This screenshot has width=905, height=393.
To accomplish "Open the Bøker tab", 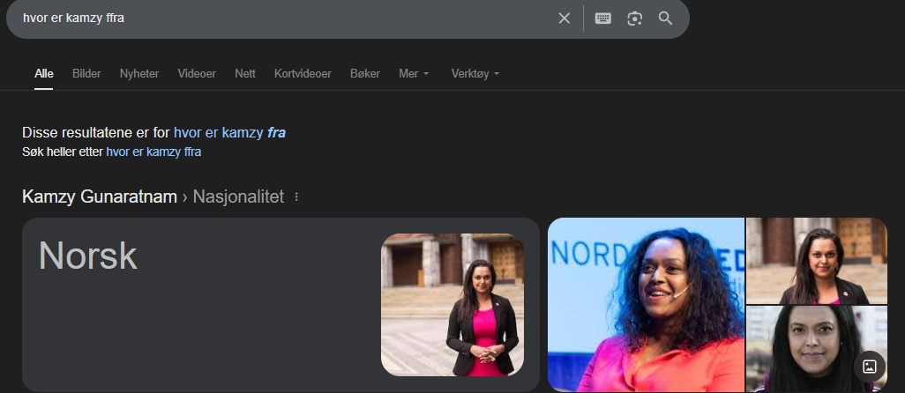I will point(365,74).
